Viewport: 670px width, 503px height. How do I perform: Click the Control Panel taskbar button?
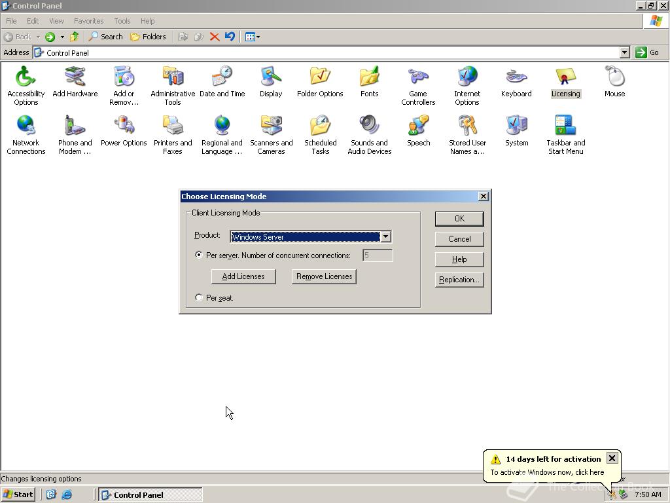[x=150, y=495]
